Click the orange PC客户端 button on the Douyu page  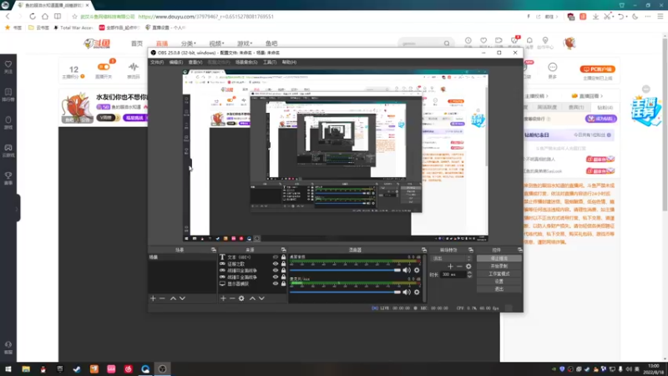click(x=597, y=69)
